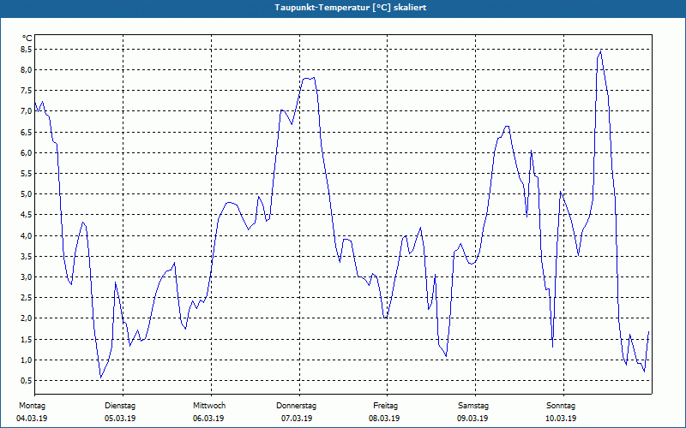Click the date 04.03.19

click(32, 419)
